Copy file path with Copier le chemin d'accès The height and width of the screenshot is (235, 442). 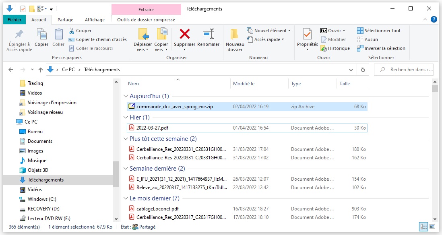point(98,39)
